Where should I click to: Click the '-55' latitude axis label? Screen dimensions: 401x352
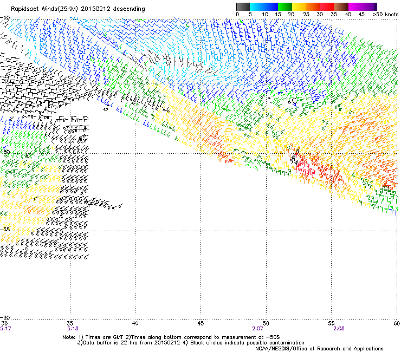[x=5, y=230]
